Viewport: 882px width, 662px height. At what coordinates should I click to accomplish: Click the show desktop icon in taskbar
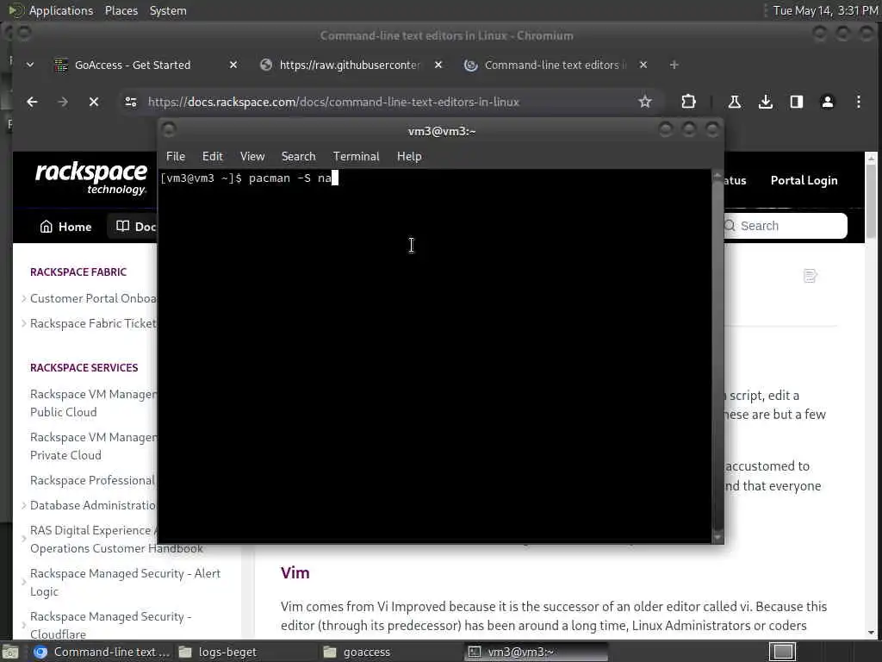pos(10,652)
